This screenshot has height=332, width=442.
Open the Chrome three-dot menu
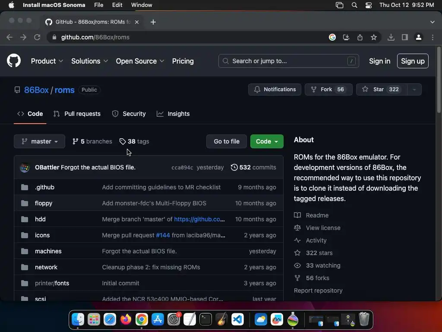click(x=433, y=37)
